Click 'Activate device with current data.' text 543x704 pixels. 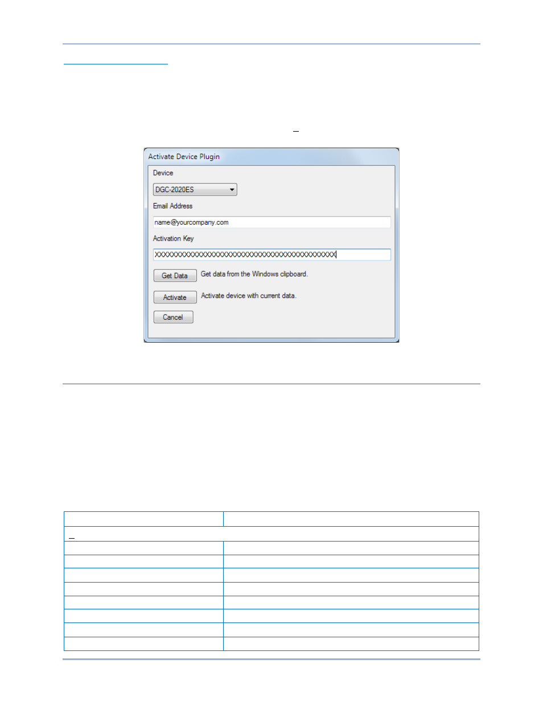coord(249,296)
